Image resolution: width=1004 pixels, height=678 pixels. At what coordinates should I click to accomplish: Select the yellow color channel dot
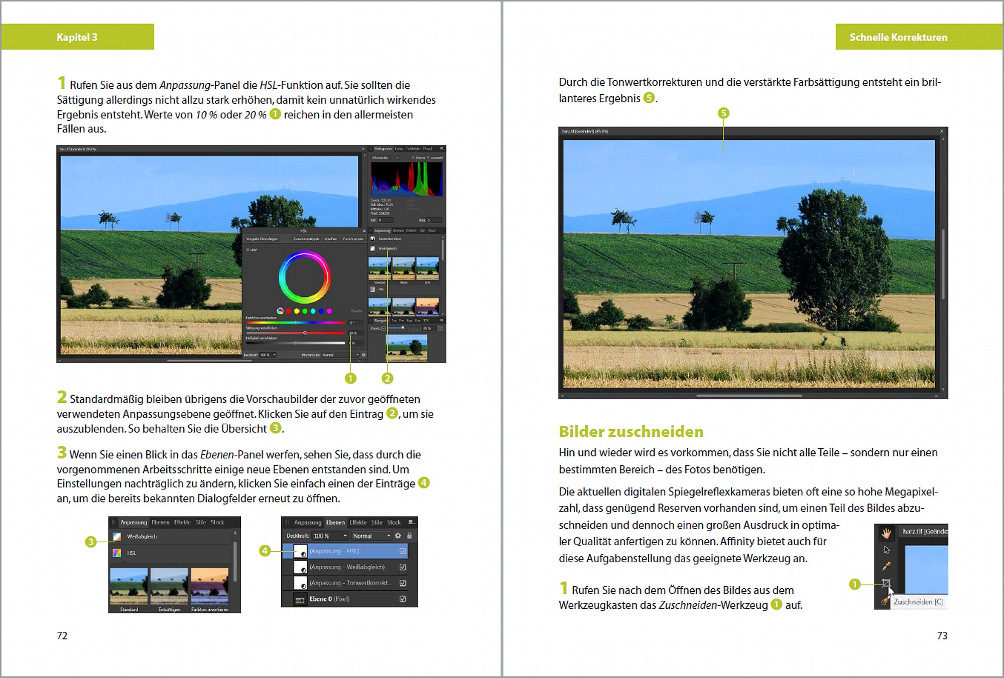pos(297,311)
